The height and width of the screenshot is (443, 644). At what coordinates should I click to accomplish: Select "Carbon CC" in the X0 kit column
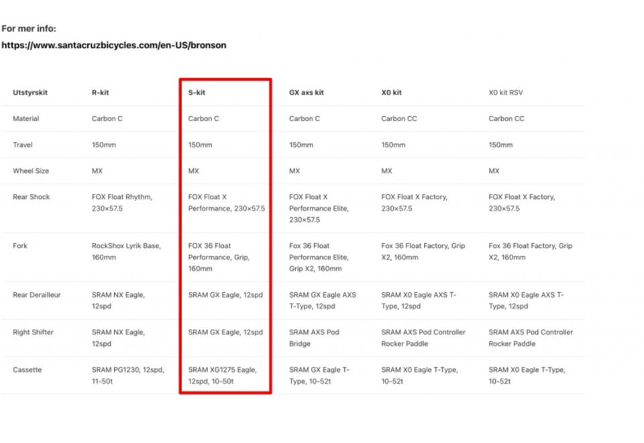pos(399,119)
